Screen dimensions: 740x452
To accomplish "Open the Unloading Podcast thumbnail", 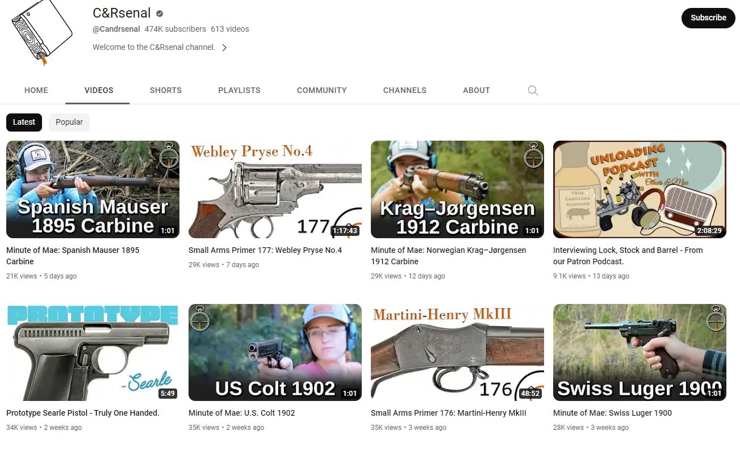I will tap(639, 189).
